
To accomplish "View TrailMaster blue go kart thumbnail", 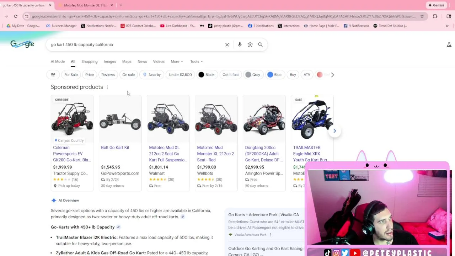I will 312,118.
